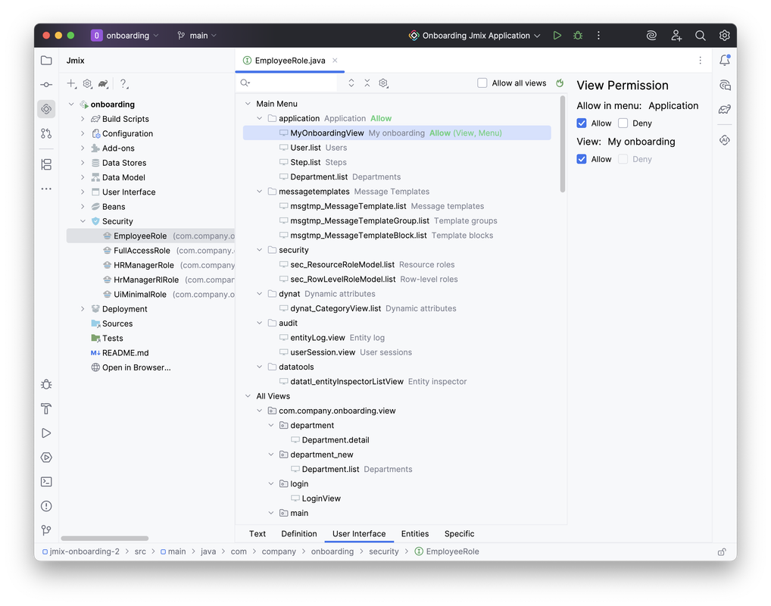771x606 pixels.
Task: Open the Git tool window icon
Action: pyautogui.click(x=46, y=529)
